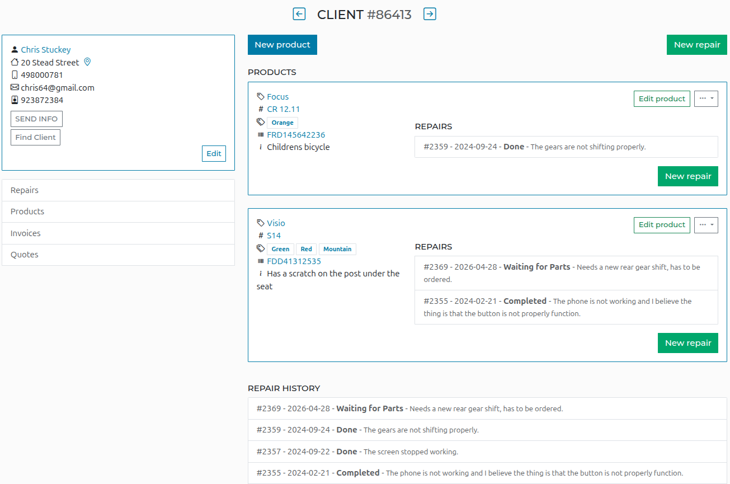The height and width of the screenshot is (484, 730).
Task: Open #2369 Waiting for Parts in repair history
Action: click(x=487, y=408)
